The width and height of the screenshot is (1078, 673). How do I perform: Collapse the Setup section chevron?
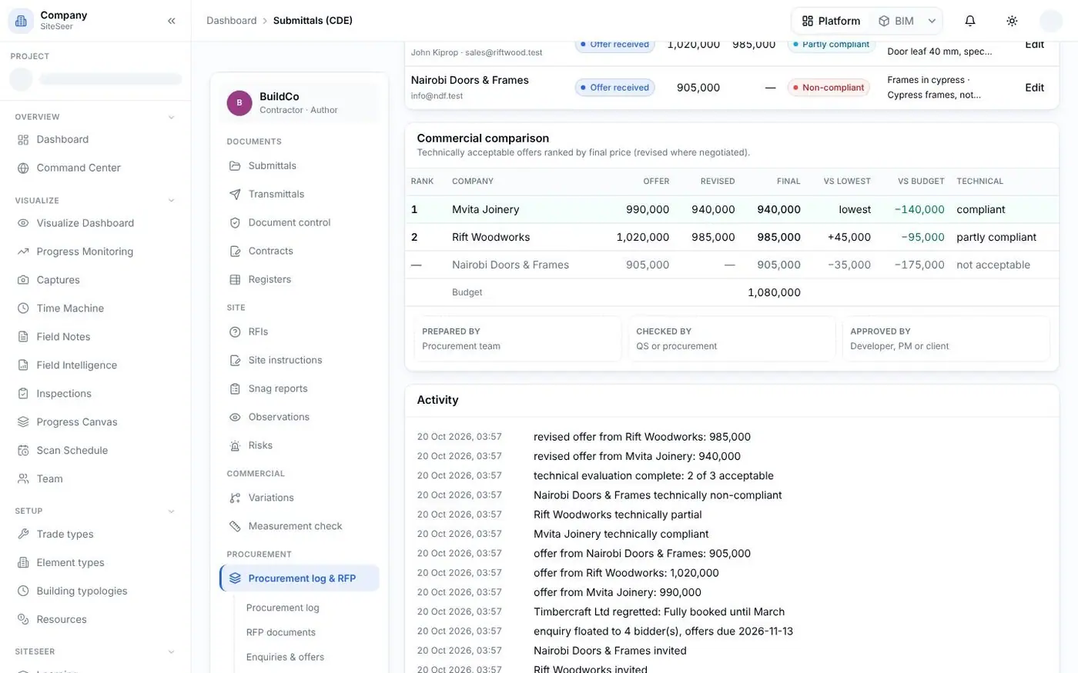[171, 511]
